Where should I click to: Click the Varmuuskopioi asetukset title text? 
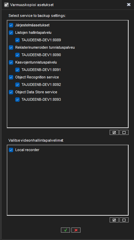32,5
